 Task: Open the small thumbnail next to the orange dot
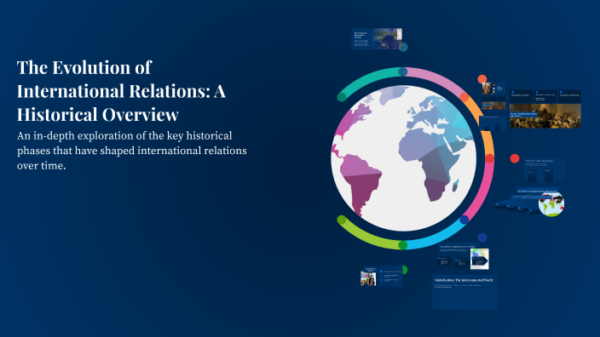pyautogui.click(x=493, y=89)
